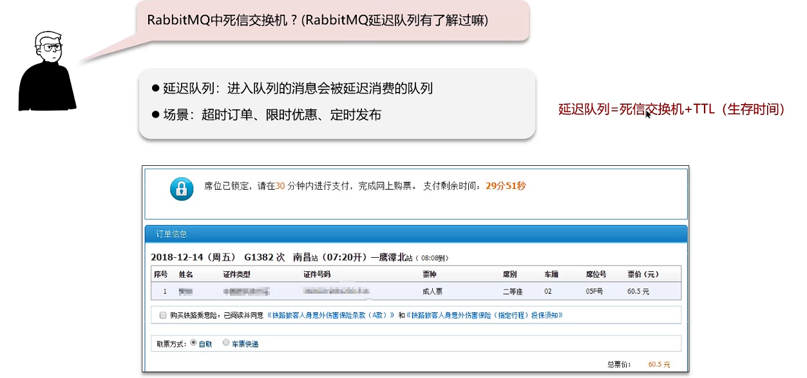The width and height of the screenshot is (807, 378).
Task: Click the 取票方式 label
Action: pos(171,344)
